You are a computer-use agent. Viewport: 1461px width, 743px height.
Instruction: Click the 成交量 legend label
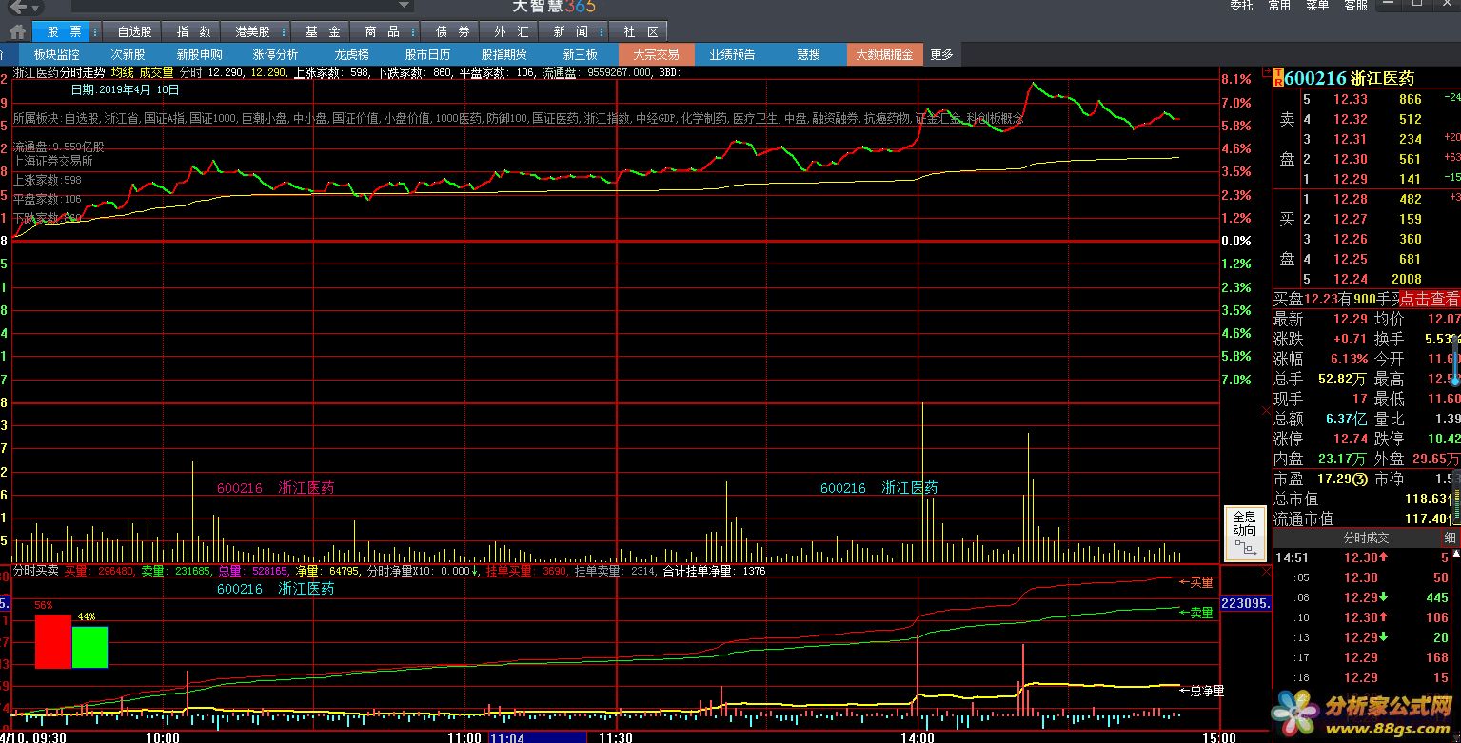pos(156,72)
